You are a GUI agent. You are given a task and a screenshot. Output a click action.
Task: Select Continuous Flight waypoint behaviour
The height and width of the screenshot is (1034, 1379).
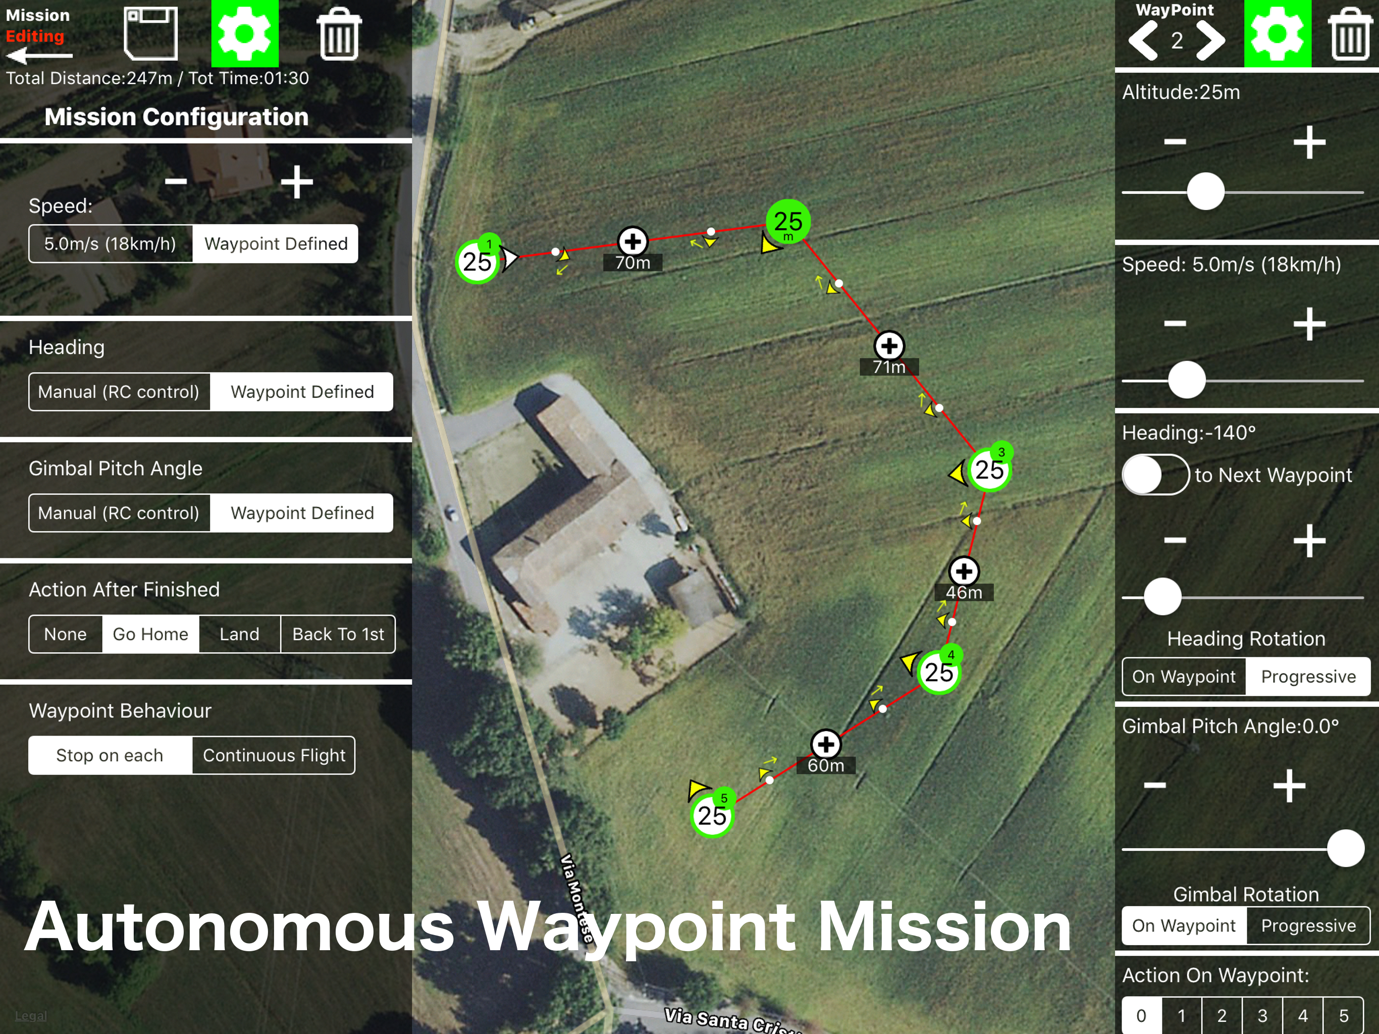(274, 755)
